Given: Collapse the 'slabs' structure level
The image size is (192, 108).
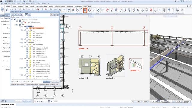Looking at the screenshot, I should pos(20,59).
